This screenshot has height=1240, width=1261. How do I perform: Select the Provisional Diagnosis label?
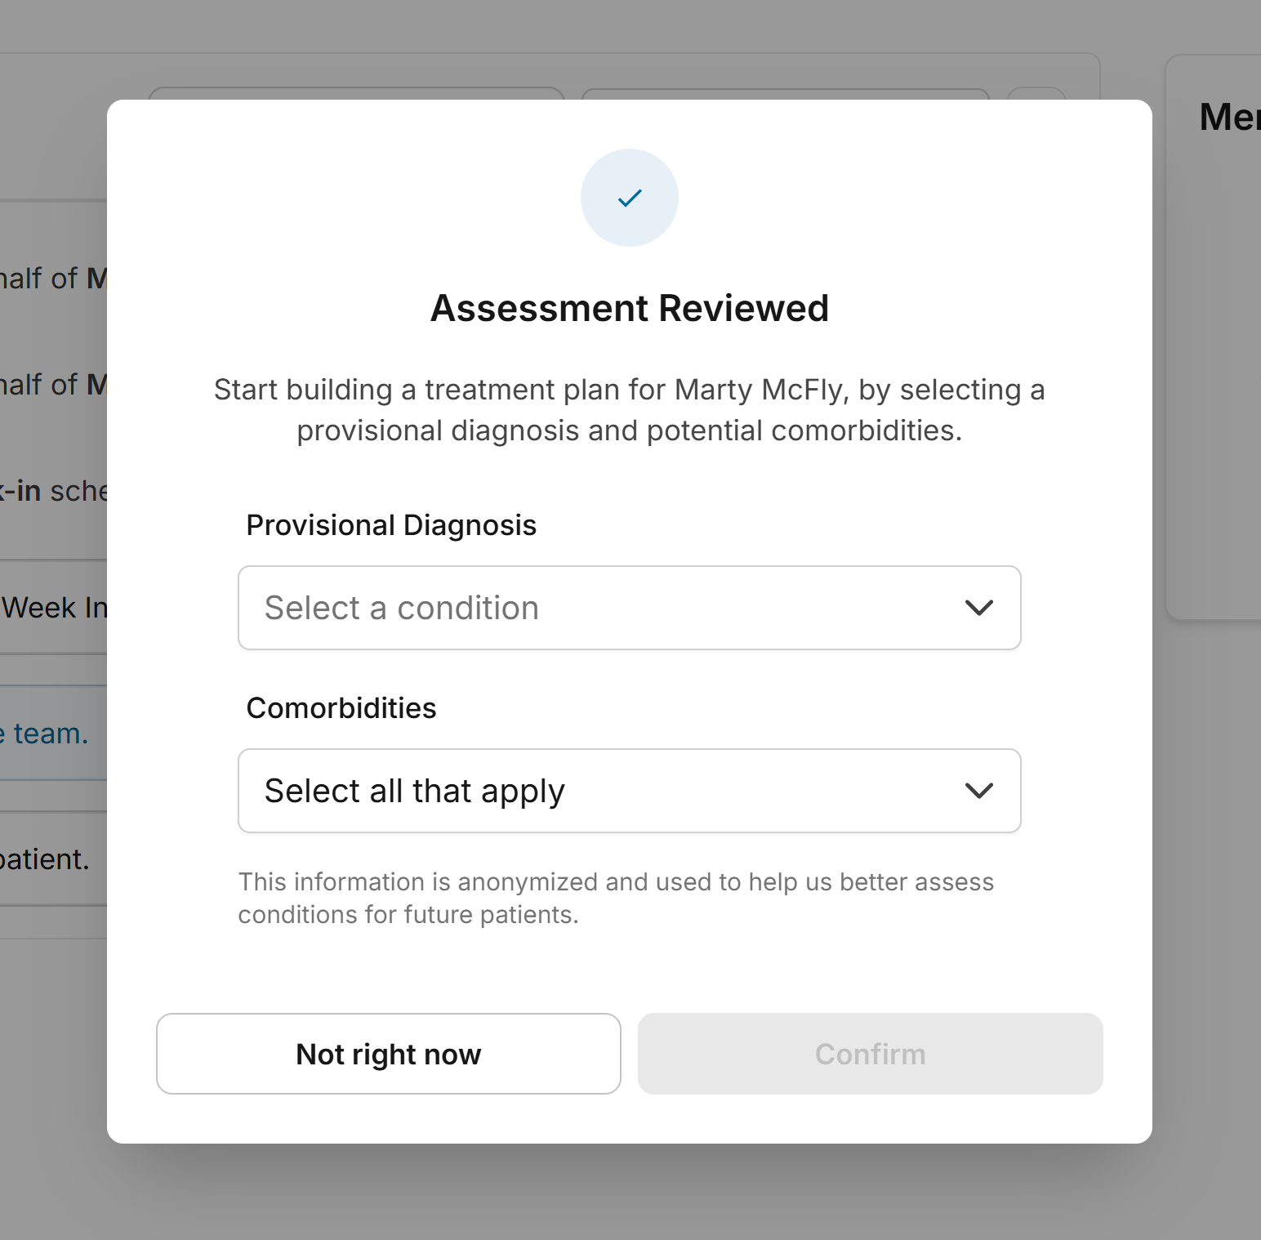point(391,524)
